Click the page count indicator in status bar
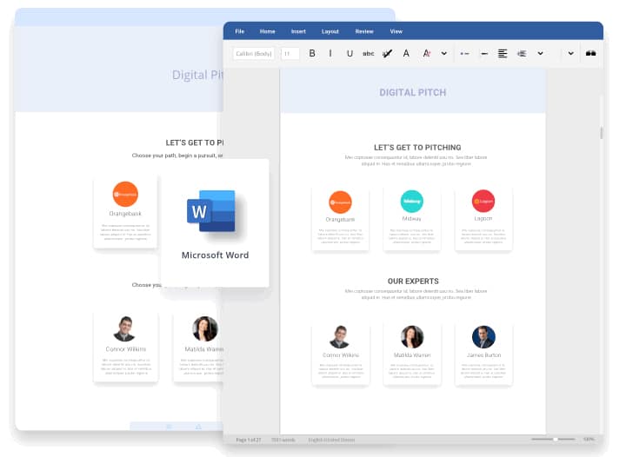626x457 pixels. (249, 440)
